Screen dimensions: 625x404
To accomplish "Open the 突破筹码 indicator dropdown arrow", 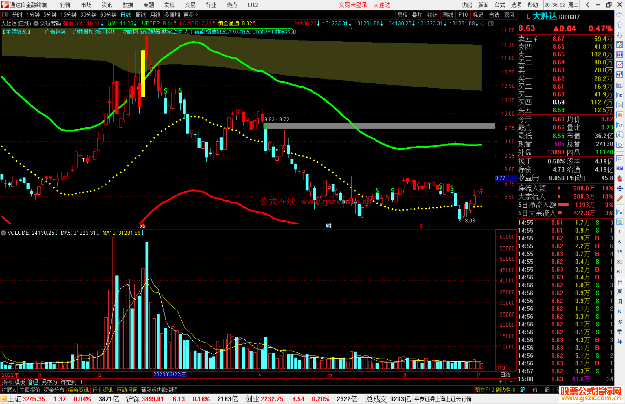I will coord(36,23).
